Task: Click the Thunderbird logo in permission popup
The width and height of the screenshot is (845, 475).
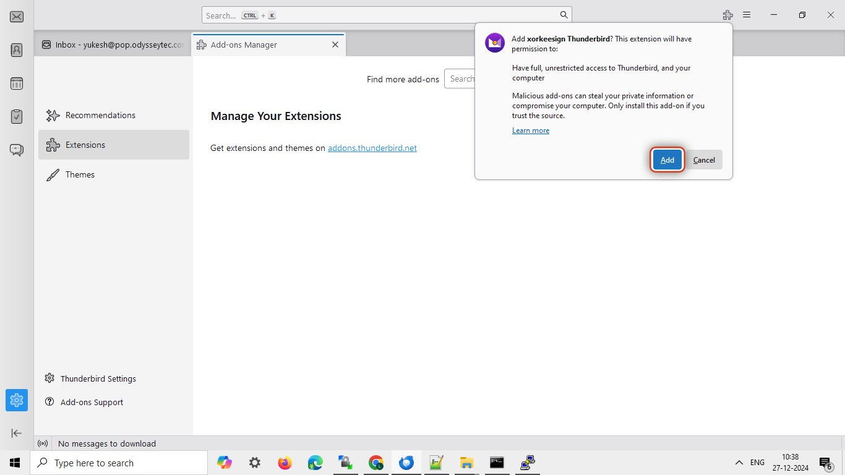Action: pos(495,43)
